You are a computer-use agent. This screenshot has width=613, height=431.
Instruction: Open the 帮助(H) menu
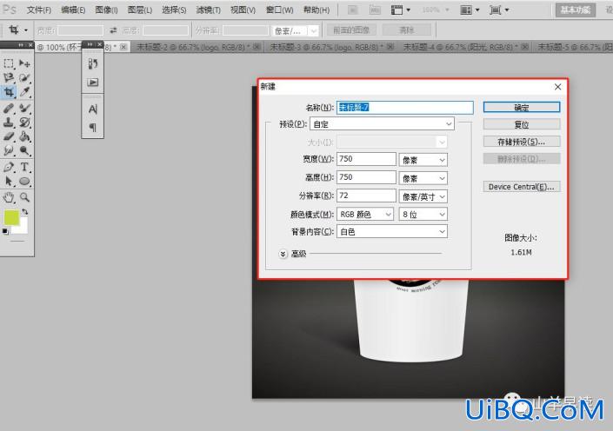(x=316, y=10)
